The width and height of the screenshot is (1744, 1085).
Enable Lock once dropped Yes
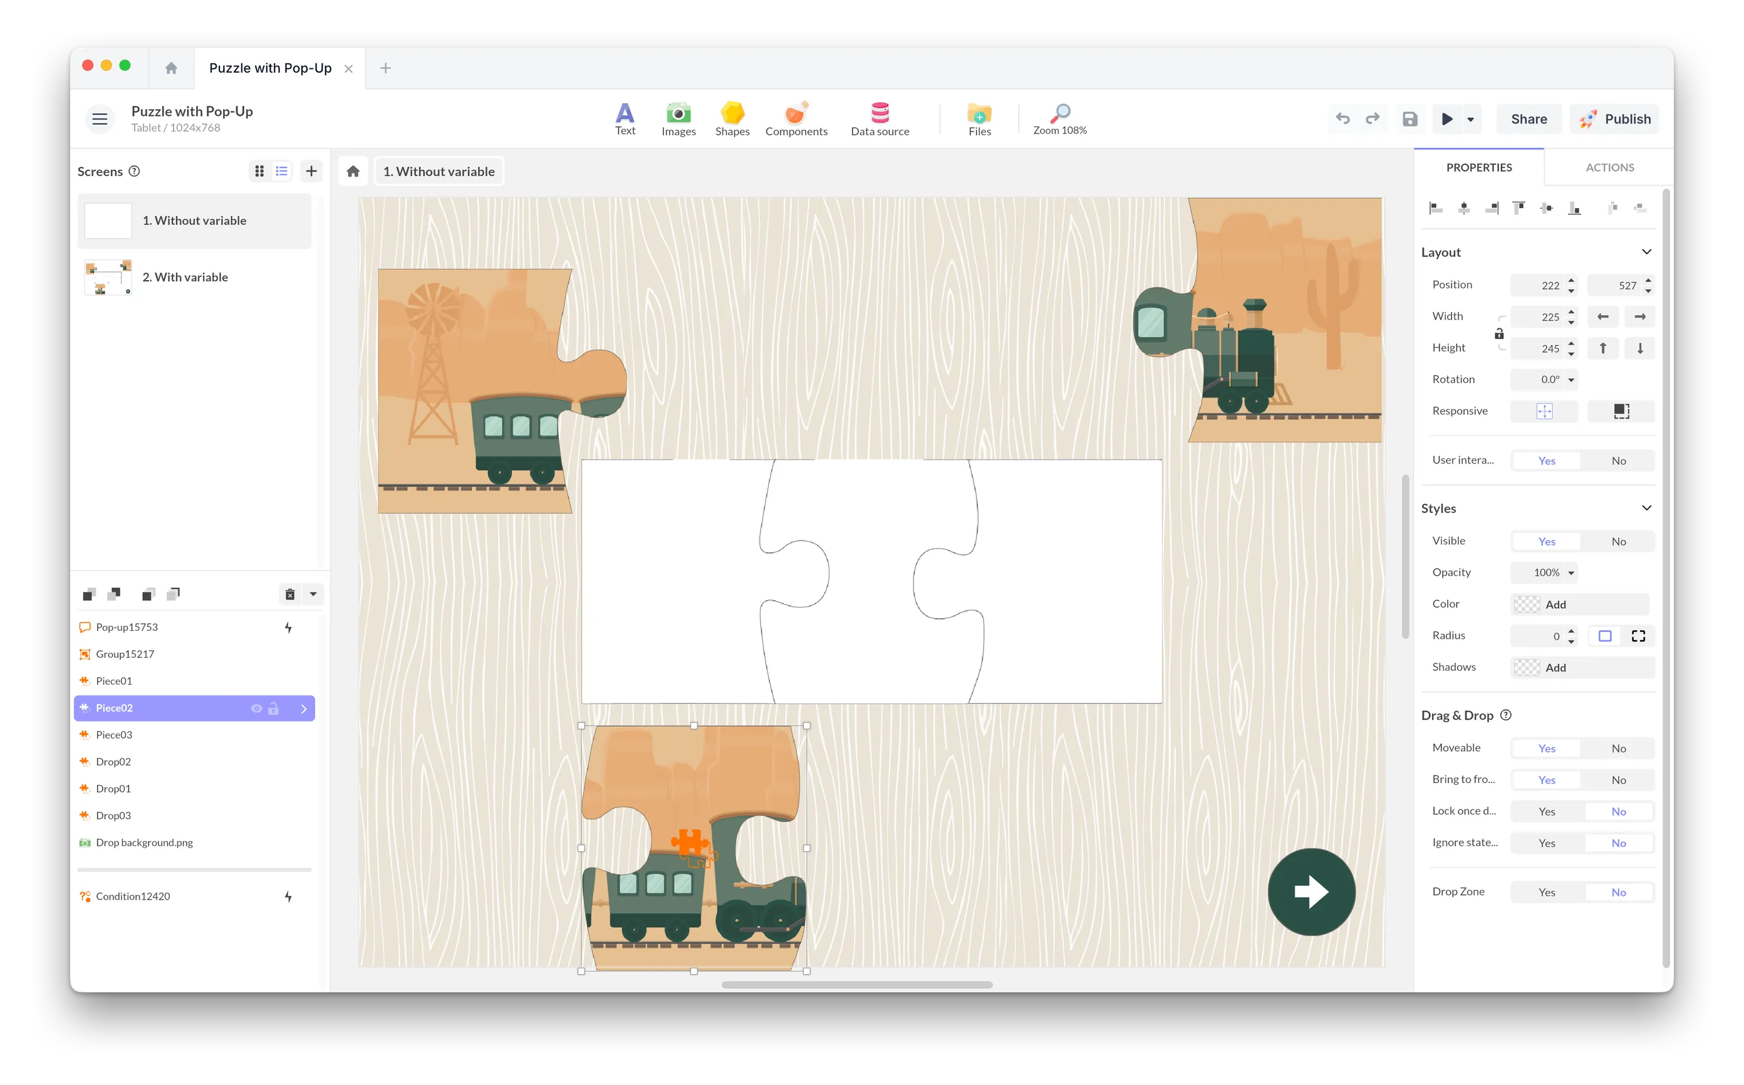coord(1546,812)
